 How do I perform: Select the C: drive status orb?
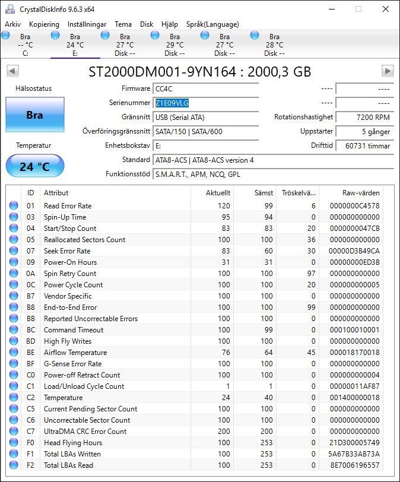tap(5, 36)
